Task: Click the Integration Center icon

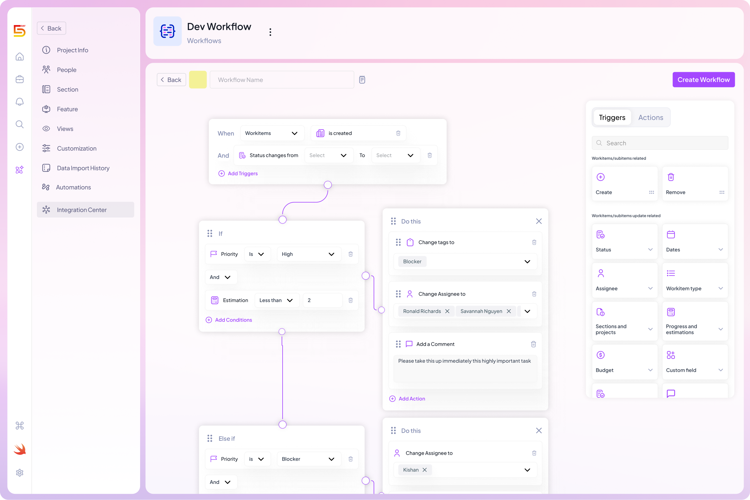Action: [x=47, y=209]
